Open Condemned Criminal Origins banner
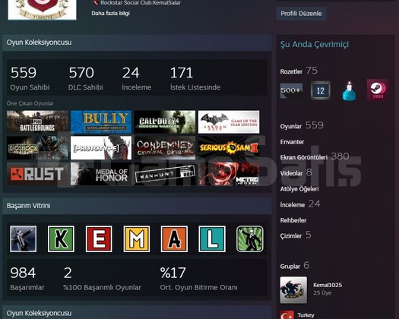The width and height of the screenshot is (399, 319). tap(165, 148)
